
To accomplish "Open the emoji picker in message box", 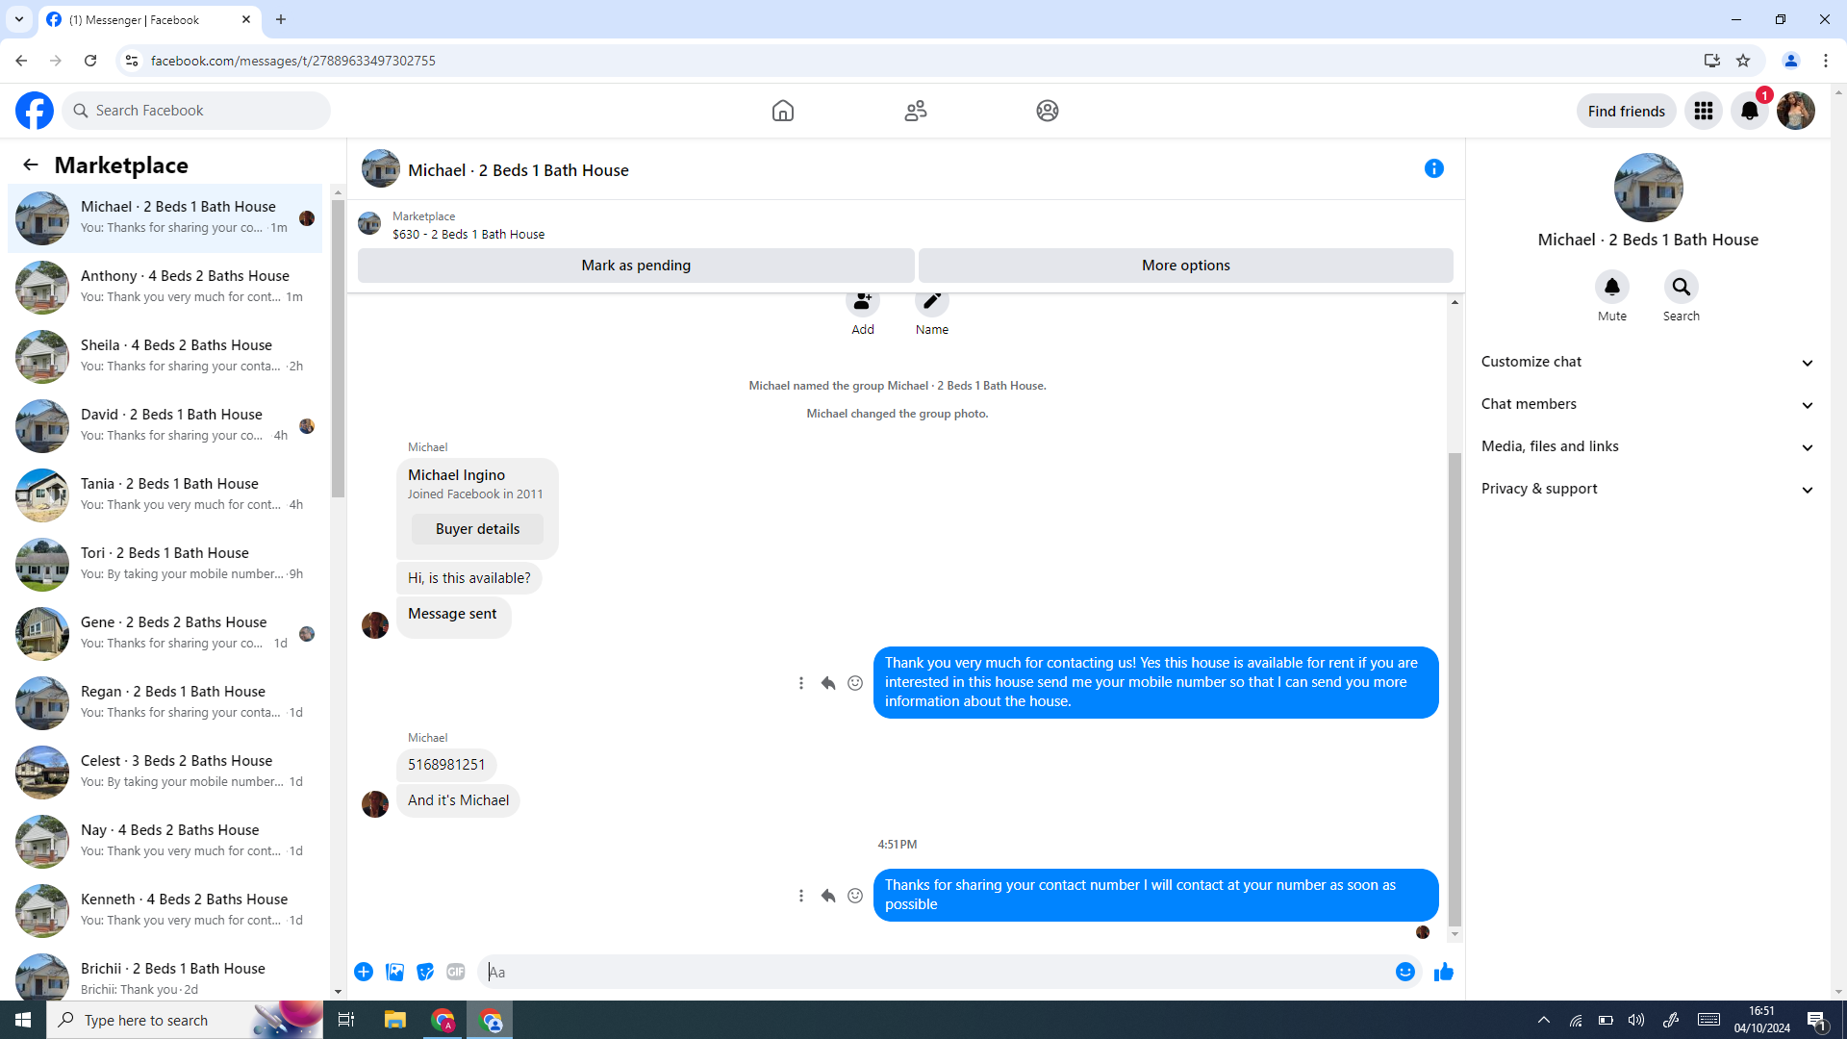I will tap(1405, 972).
